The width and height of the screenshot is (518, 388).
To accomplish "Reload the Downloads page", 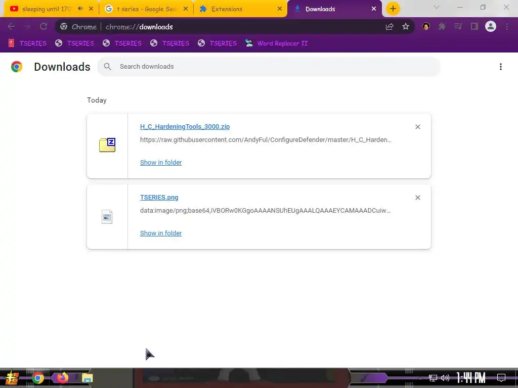I will pyautogui.click(x=44, y=27).
